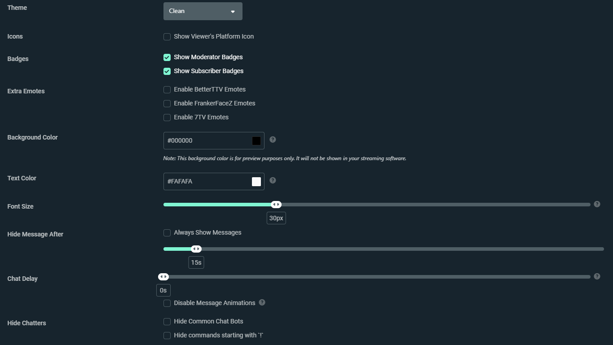This screenshot has width=613, height=345.
Task: Click the Chat Delay help icon
Action: tap(597, 276)
